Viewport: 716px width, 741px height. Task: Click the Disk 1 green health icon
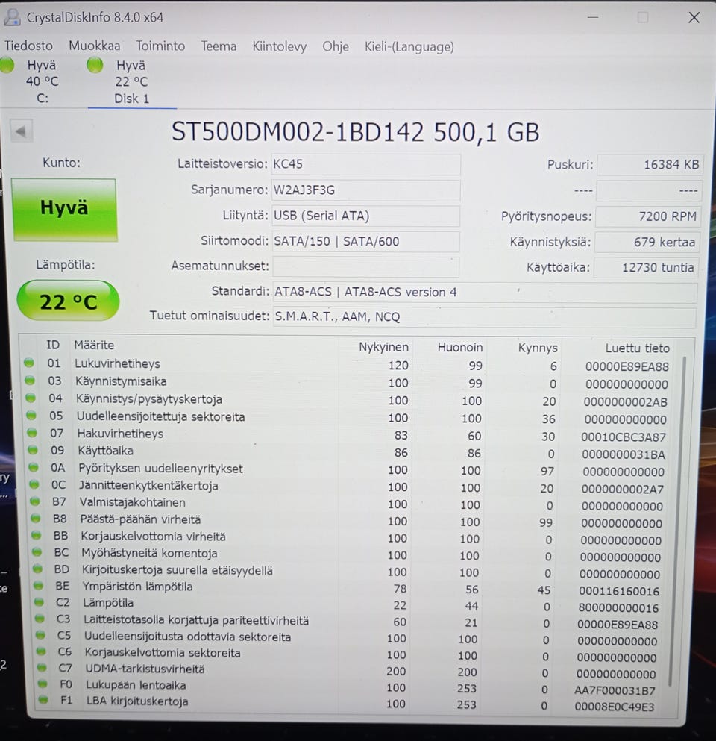(95, 65)
